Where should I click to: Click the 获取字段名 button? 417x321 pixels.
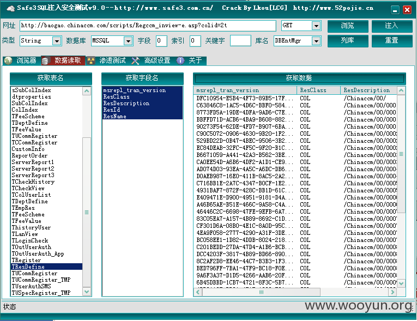click(142, 78)
